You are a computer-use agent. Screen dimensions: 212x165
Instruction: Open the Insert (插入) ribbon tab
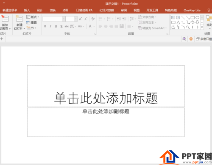click(27, 10)
